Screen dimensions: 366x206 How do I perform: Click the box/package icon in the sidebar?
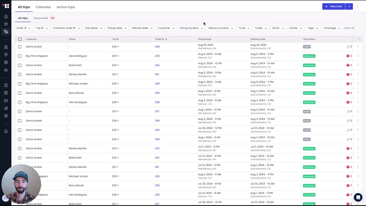(6, 24)
